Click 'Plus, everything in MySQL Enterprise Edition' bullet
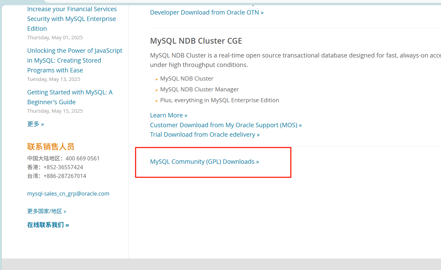 click(220, 100)
